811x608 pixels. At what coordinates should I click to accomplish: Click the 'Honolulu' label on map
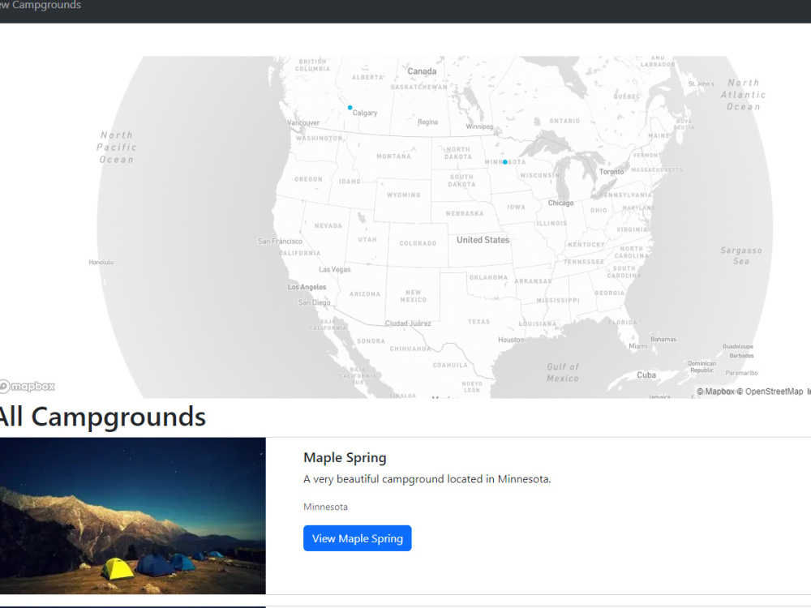101,262
